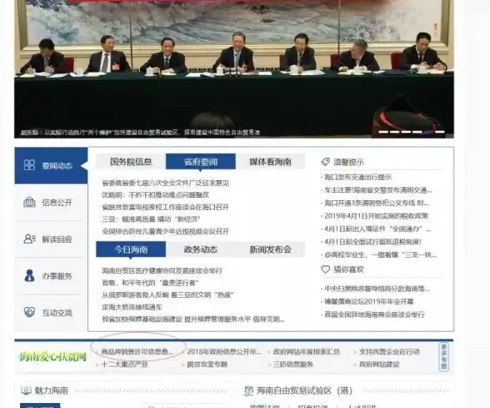Image resolution: width=490 pixels, height=408 pixels.
Task: Click the 要闻动态 grid icon
Action: (29, 165)
